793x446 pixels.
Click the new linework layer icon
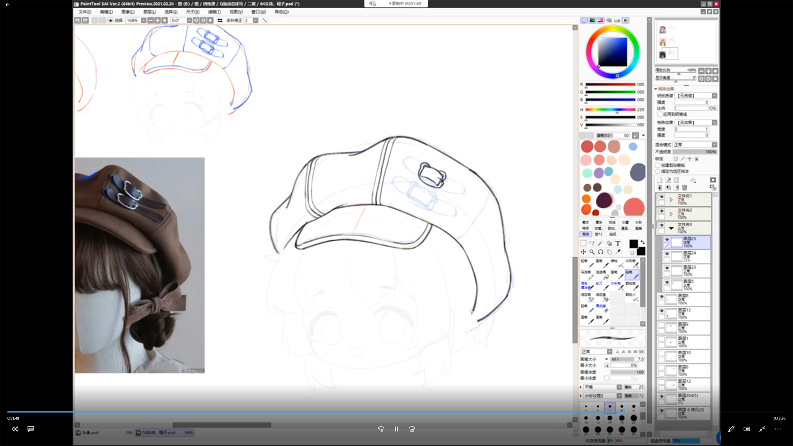point(668,180)
